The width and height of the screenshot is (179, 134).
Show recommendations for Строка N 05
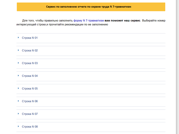30,89
